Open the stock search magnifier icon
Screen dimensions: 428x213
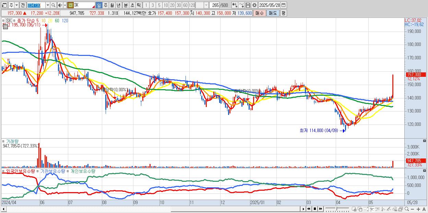click(53, 5)
